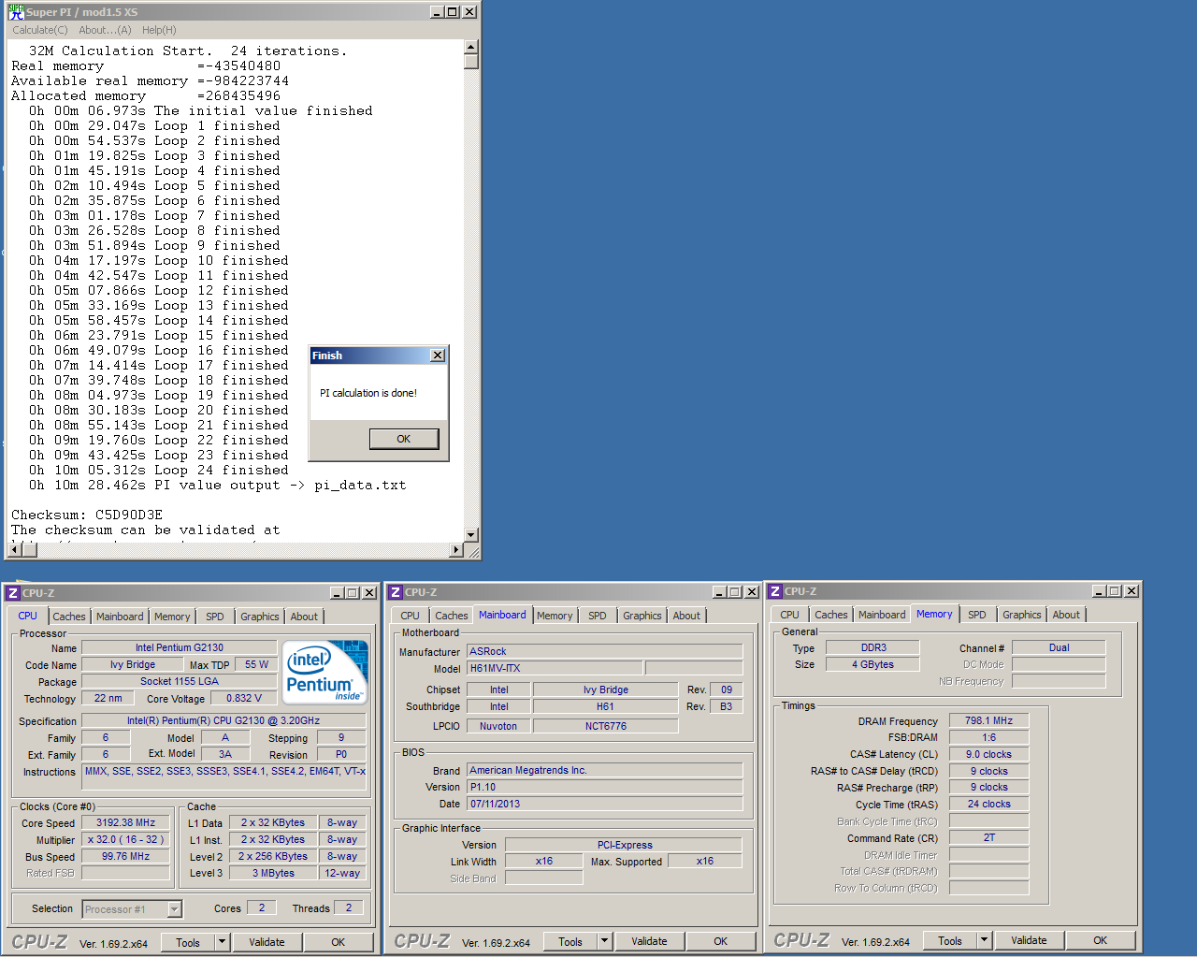Close the Finish dialog with X
Viewport: 1197px width, 958px height.
(437, 356)
